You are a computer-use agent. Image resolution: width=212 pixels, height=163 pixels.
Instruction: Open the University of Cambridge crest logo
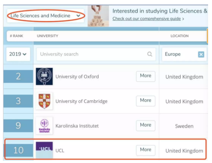[x=44, y=101]
